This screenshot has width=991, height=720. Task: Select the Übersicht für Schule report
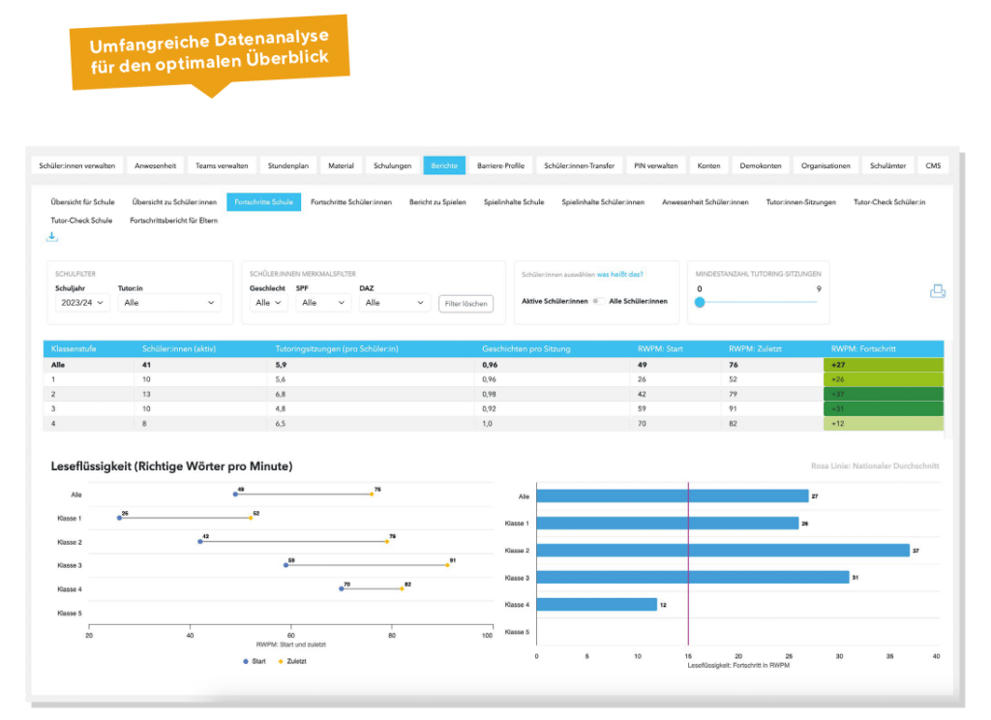pos(82,202)
